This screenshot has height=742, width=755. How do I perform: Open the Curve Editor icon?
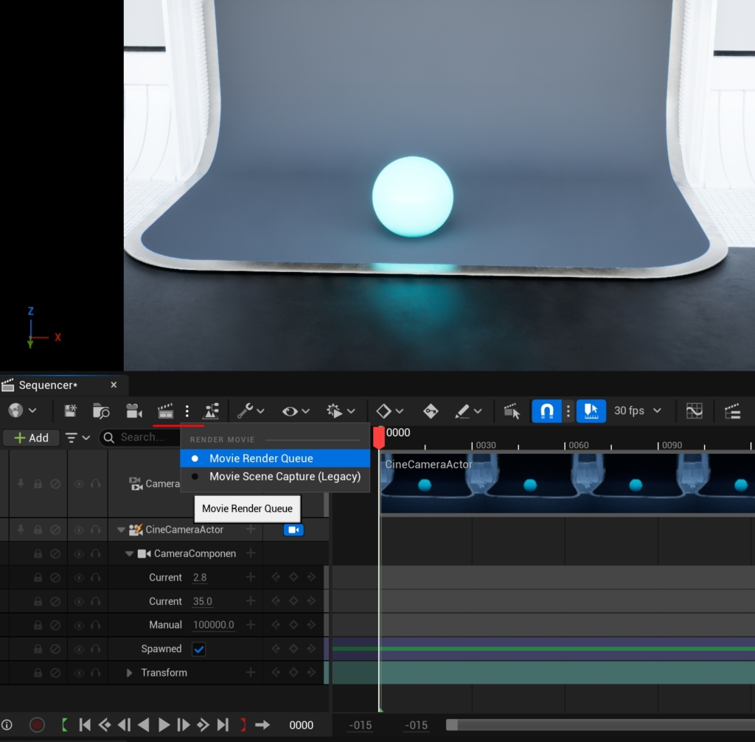(694, 410)
